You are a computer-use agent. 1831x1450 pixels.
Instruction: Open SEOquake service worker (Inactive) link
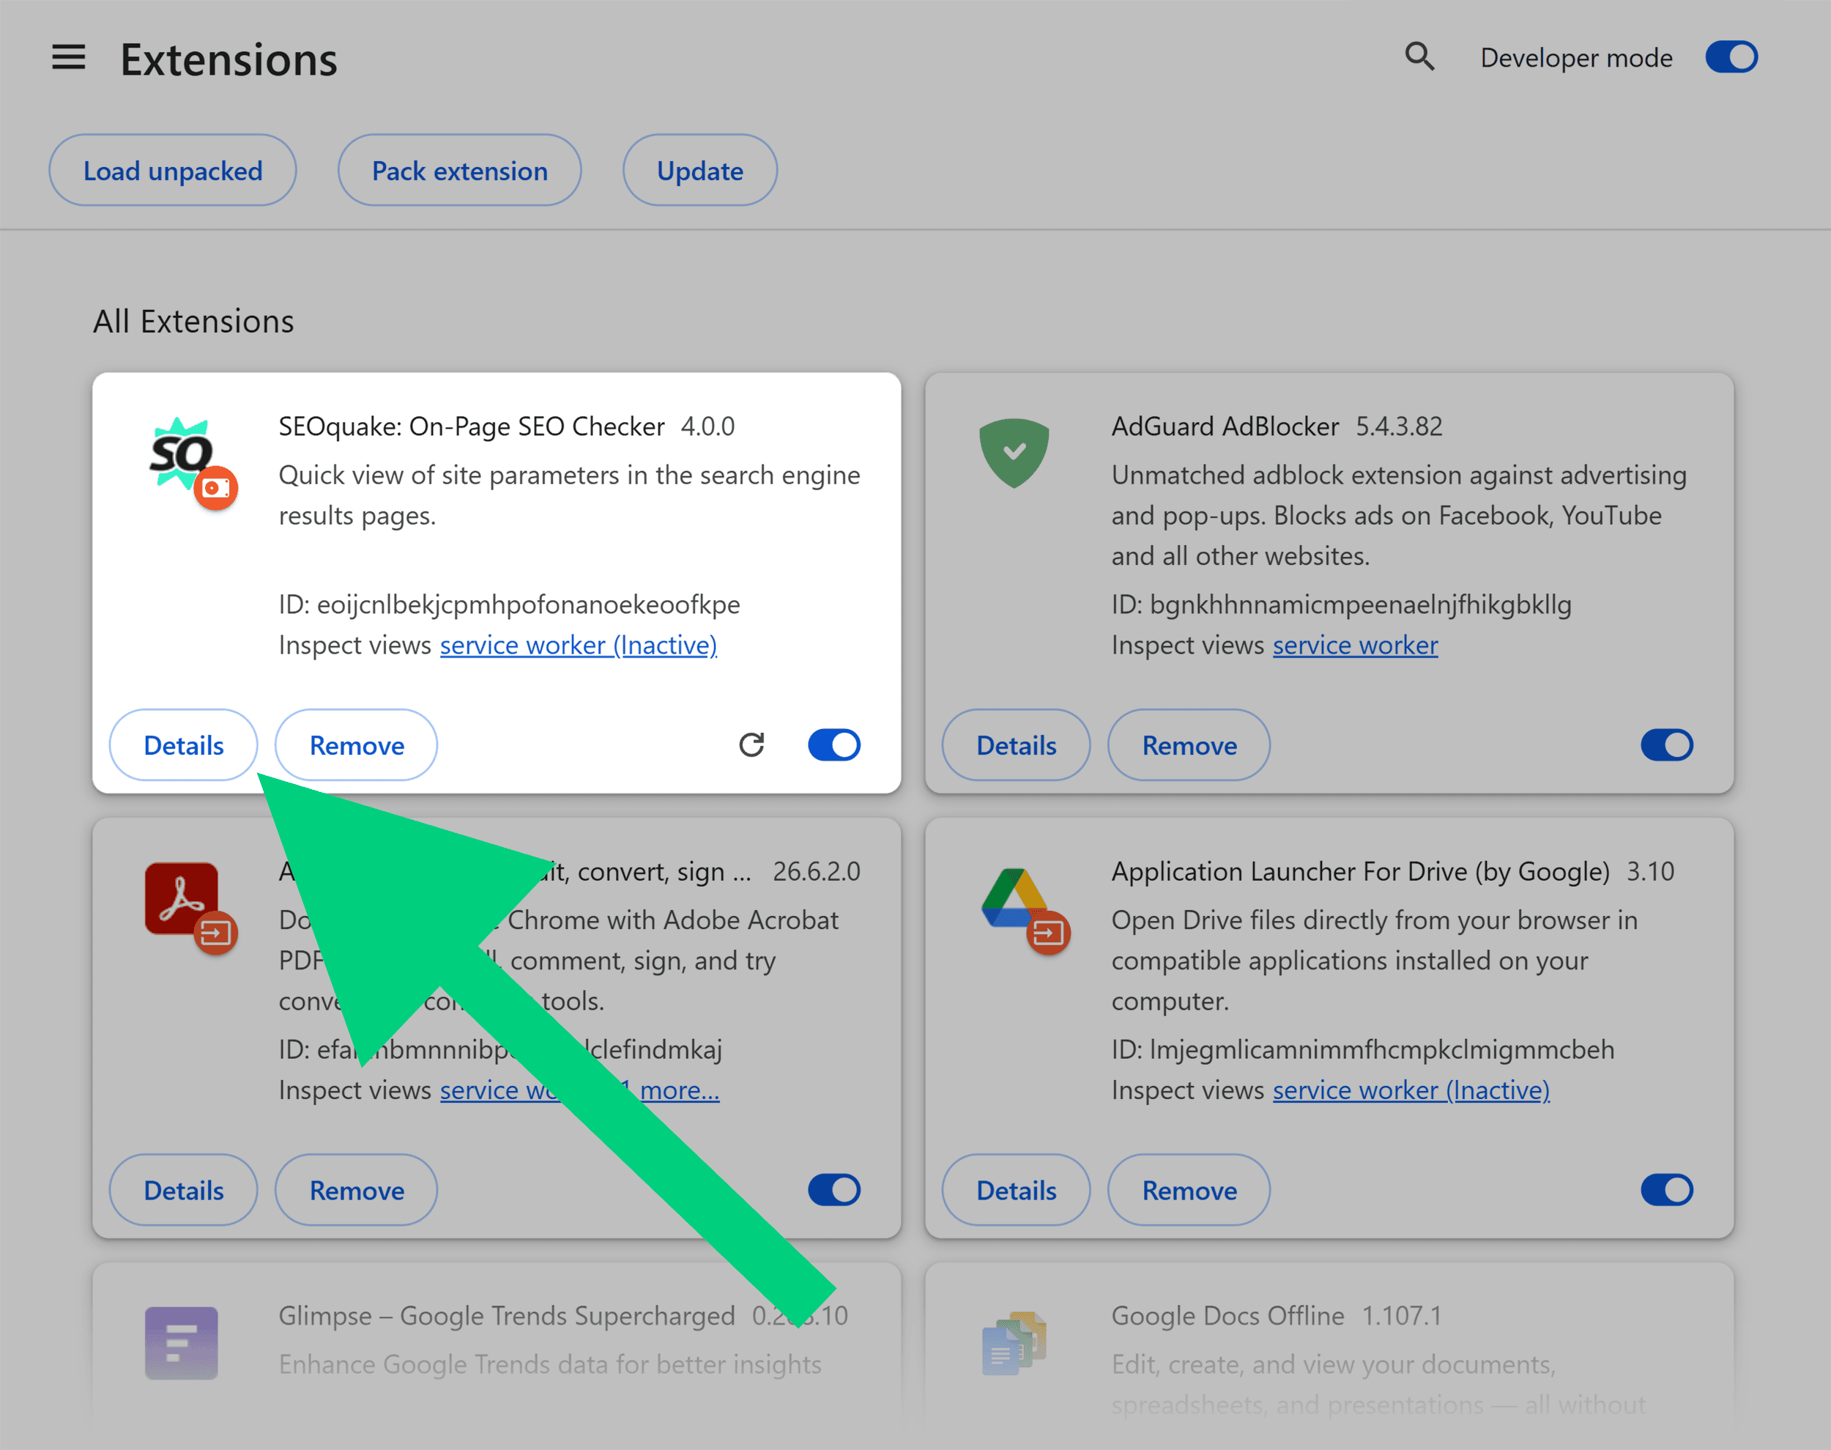578,646
